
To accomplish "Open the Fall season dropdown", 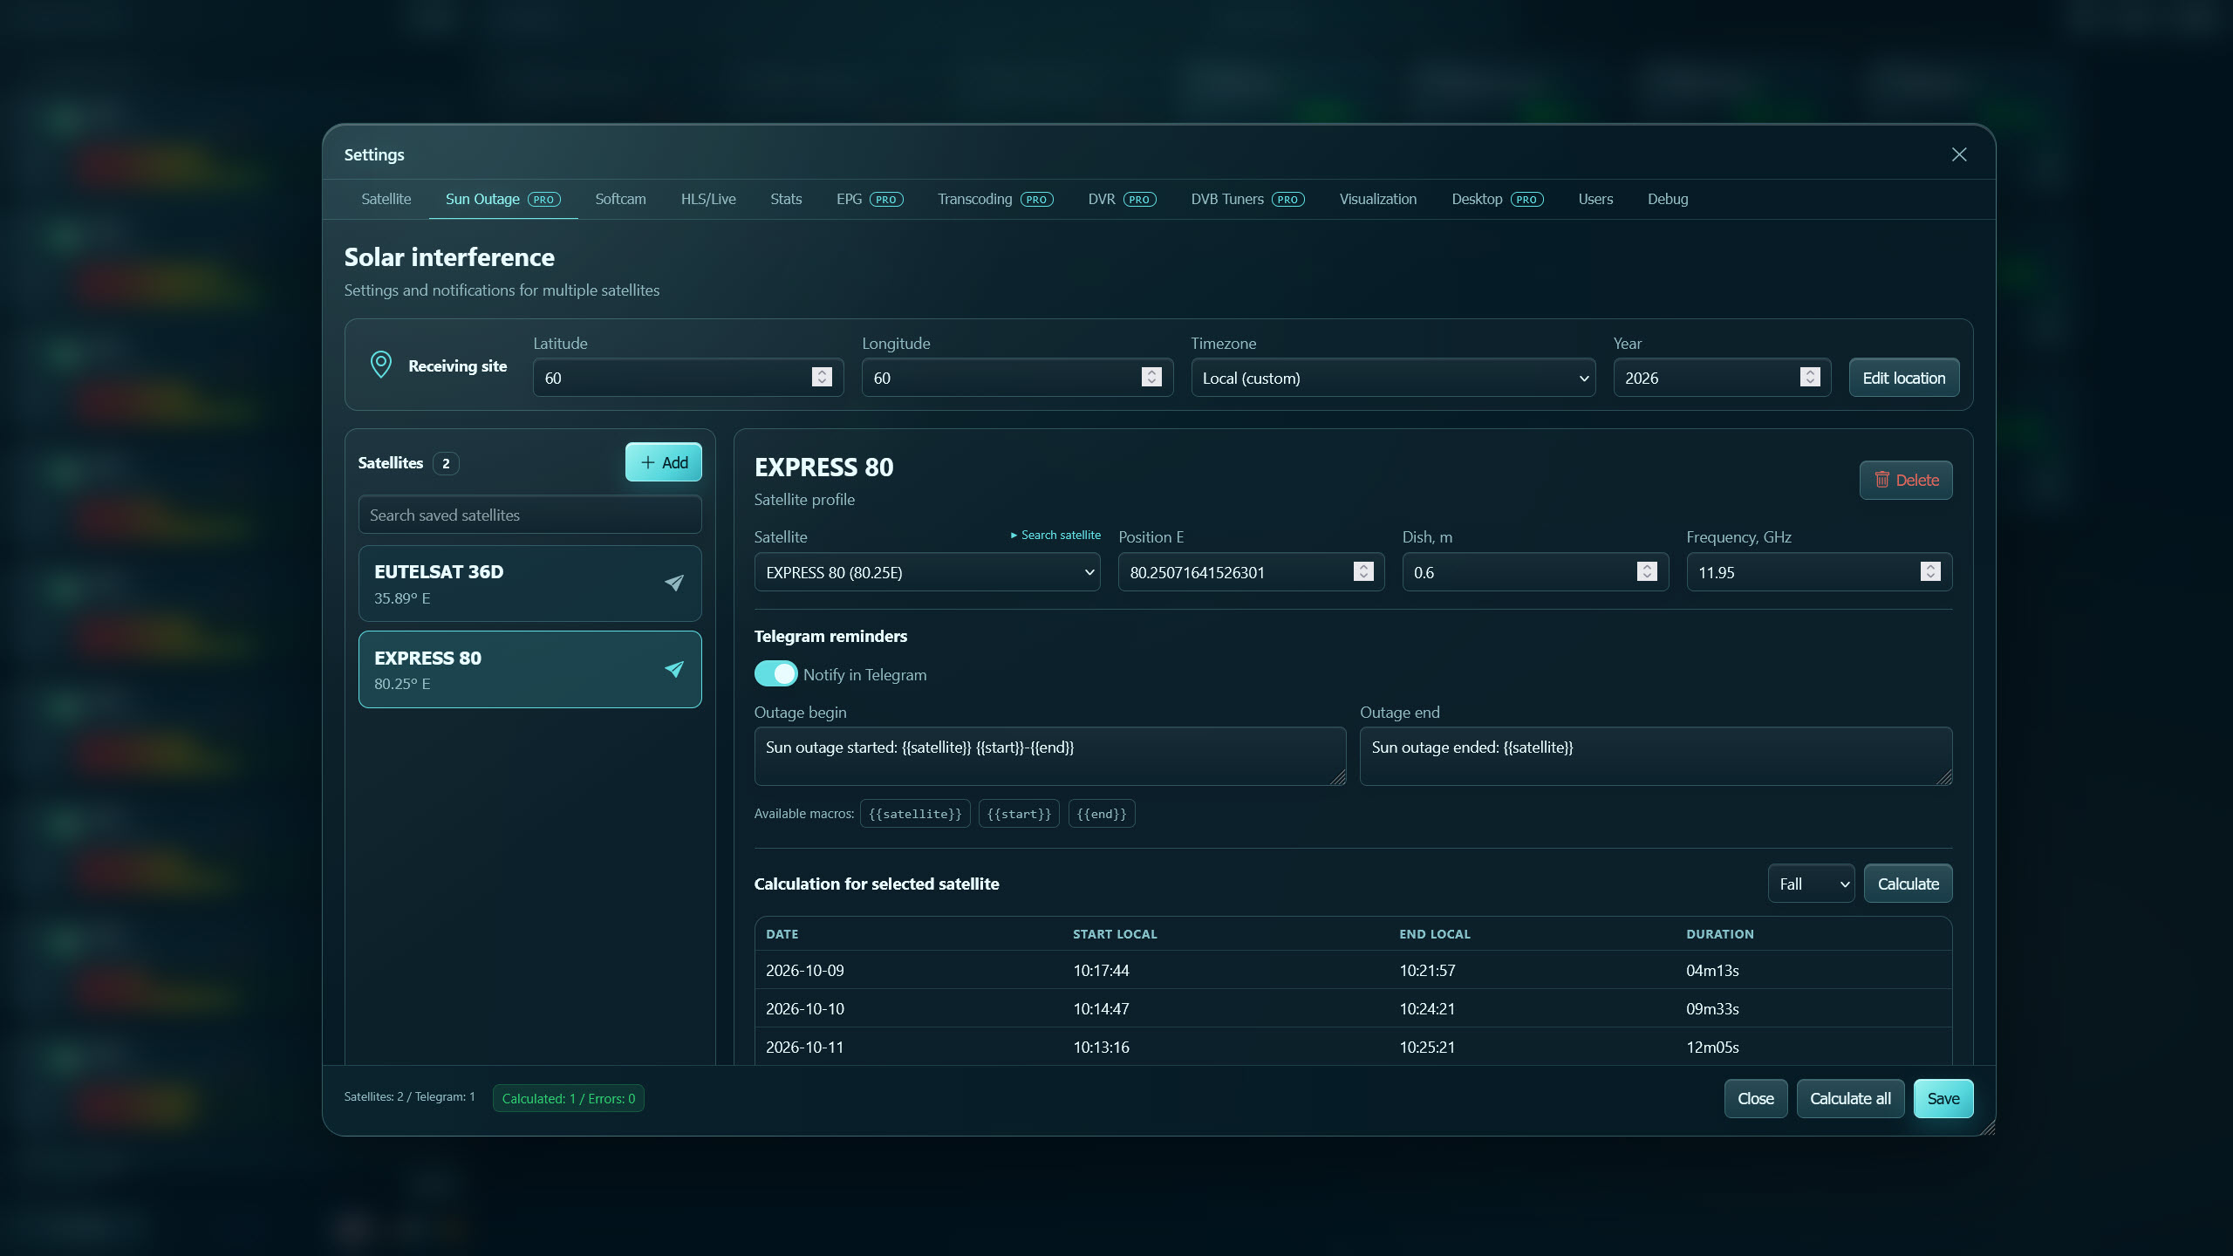I will 1811,884.
